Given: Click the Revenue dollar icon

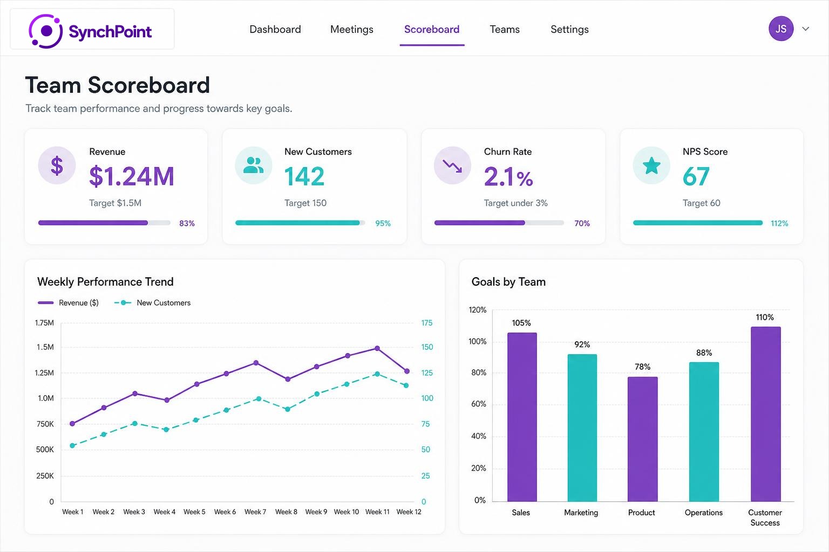Looking at the screenshot, I should 57,165.
